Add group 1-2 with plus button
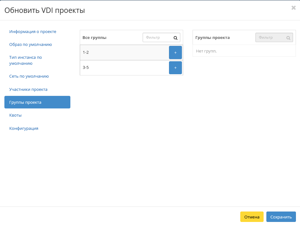The width and height of the screenshot is (300, 226). [175, 52]
